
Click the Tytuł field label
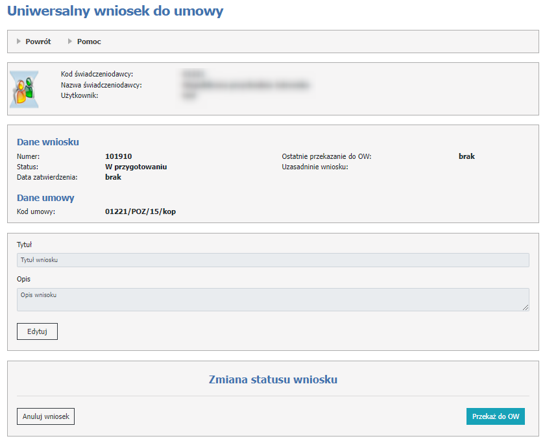pyautogui.click(x=24, y=245)
